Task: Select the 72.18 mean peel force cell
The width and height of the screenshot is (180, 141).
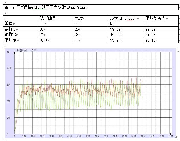Action: (x=150, y=40)
